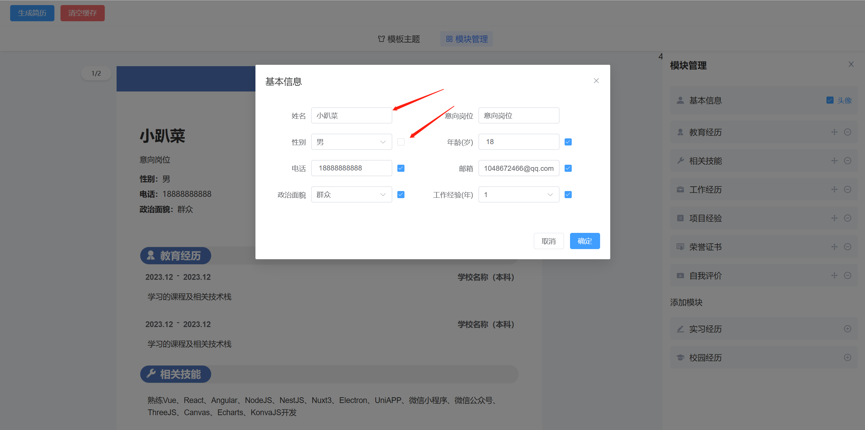Click into the 意向岗位 input field

point(518,116)
